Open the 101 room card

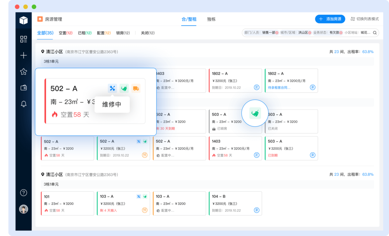(67, 203)
